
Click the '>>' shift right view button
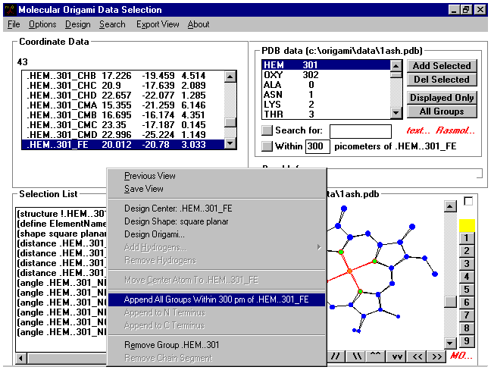[x=436, y=356]
